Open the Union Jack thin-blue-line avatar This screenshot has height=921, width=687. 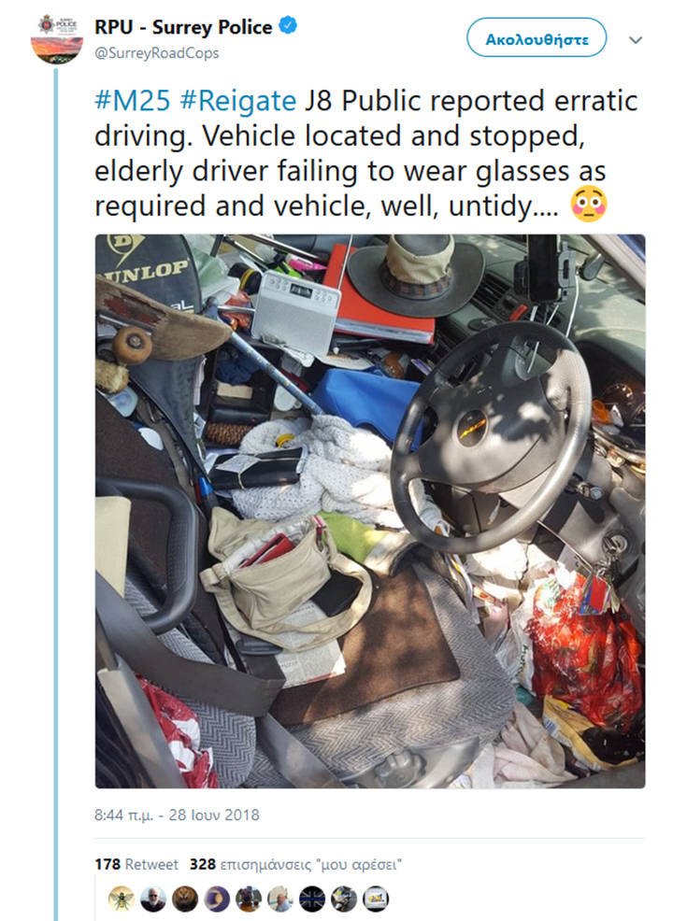311,899
